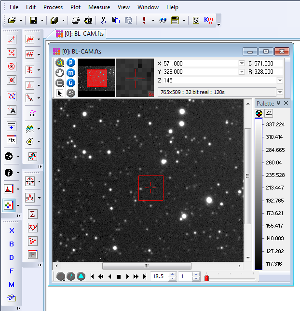
Task: Click the blue M letter tool
Action: [x=12, y=284]
